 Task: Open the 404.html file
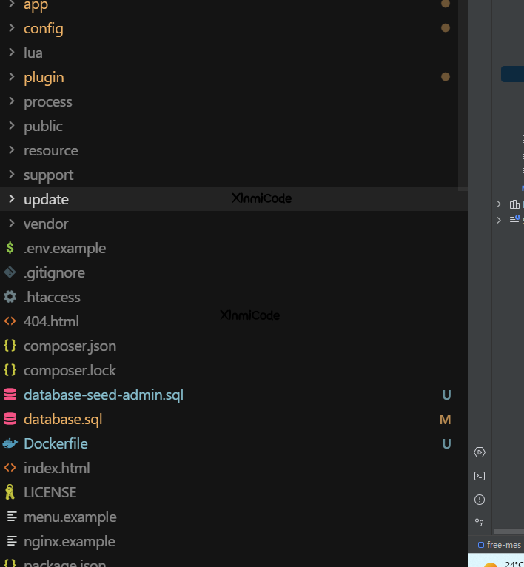tap(51, 321)
